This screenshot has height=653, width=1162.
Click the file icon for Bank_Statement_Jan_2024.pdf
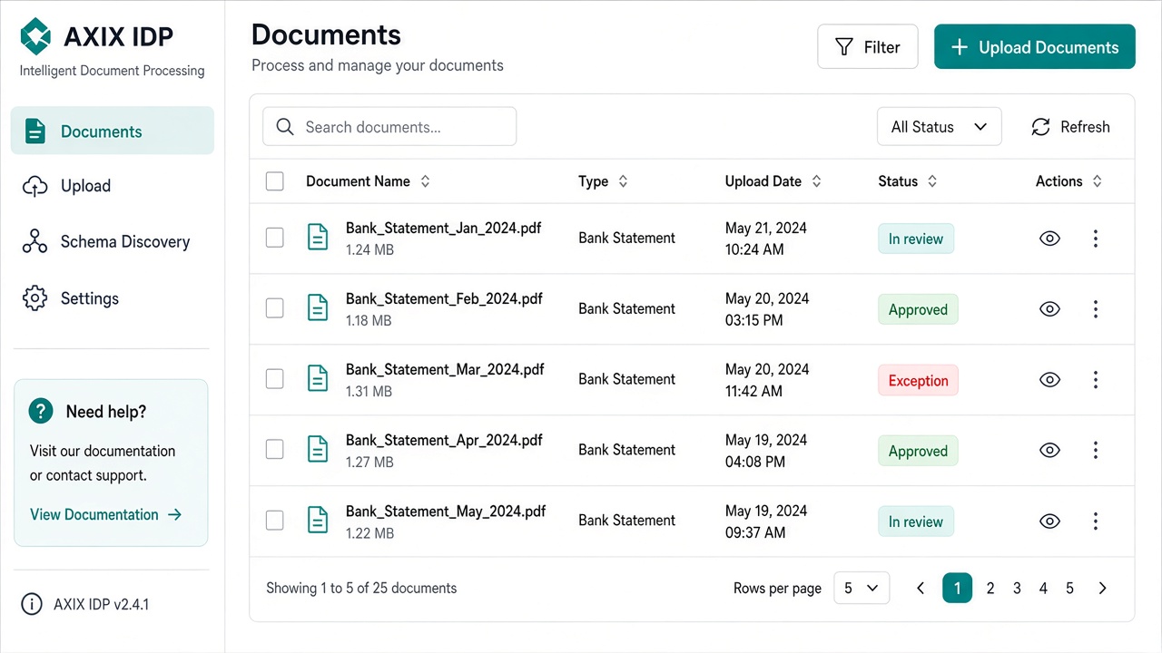click(318, 238)
